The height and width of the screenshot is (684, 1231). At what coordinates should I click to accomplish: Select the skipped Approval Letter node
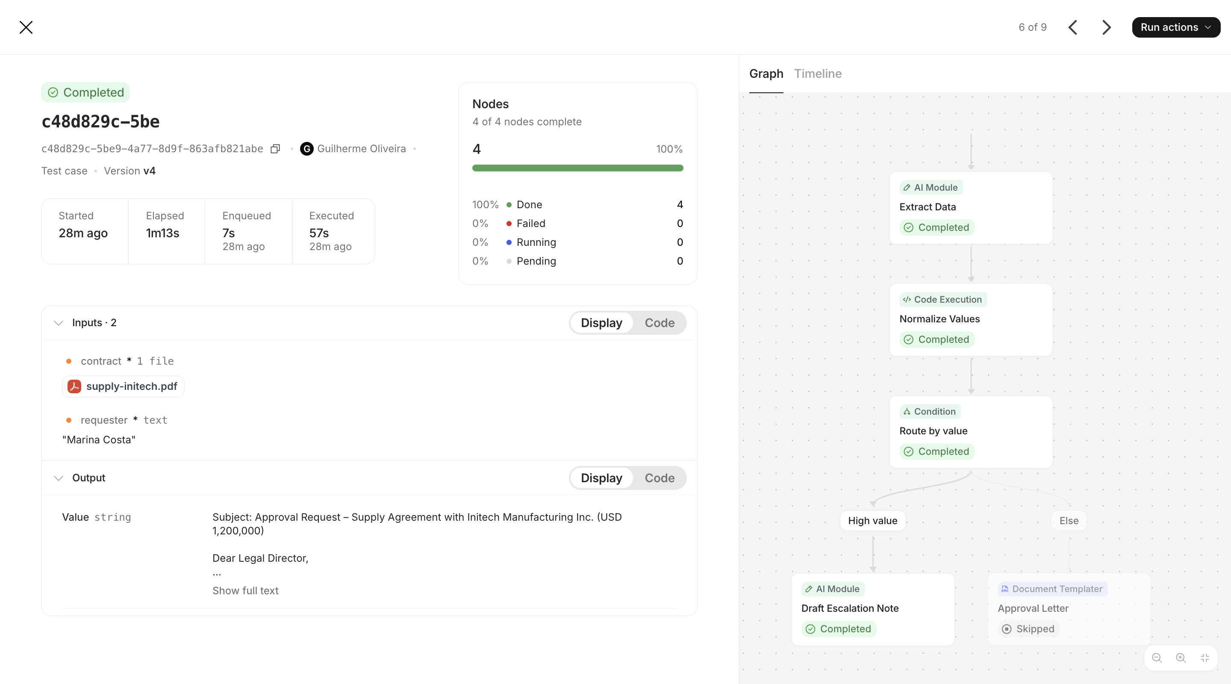[1069, 609]
